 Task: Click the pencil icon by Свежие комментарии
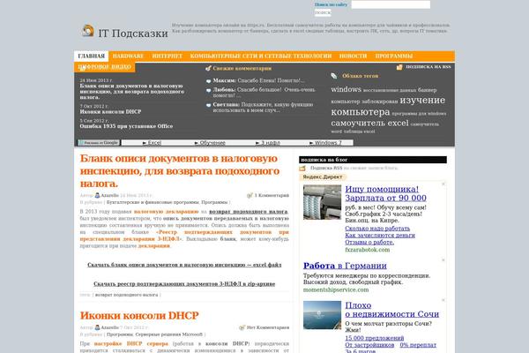tap(208, 68)
